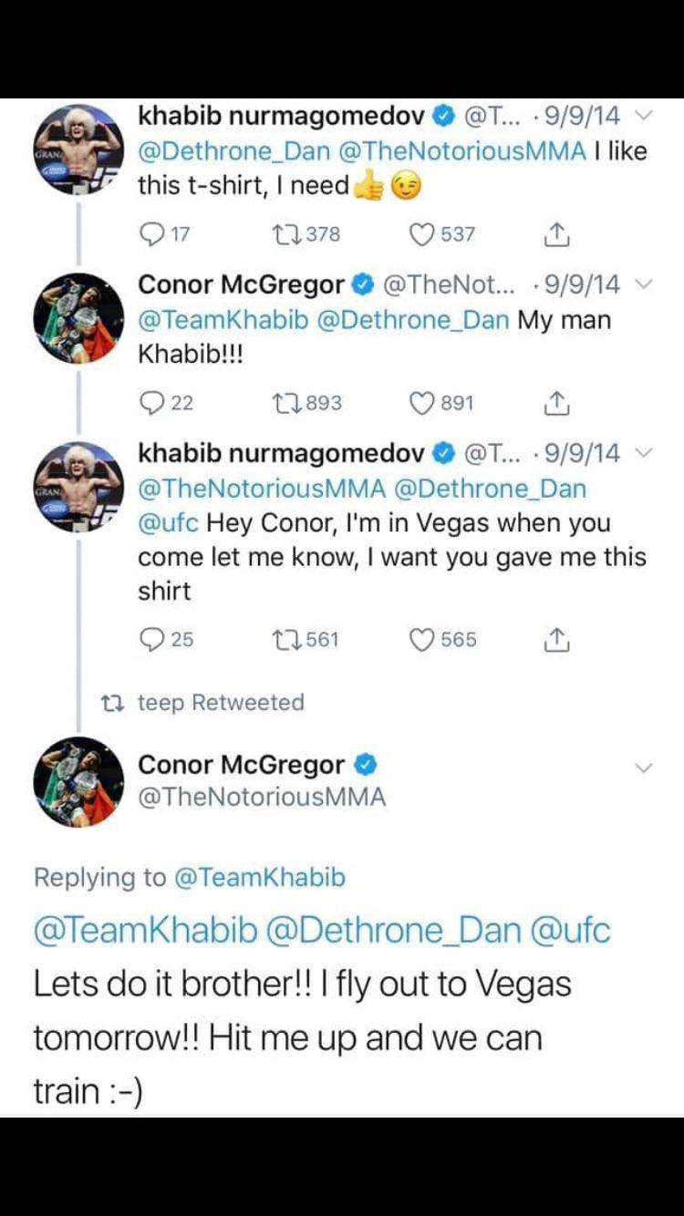Open Khabib's profile picture on first tweet
The height and width of the screenshot is (1216, 684).
pos(78,149)
